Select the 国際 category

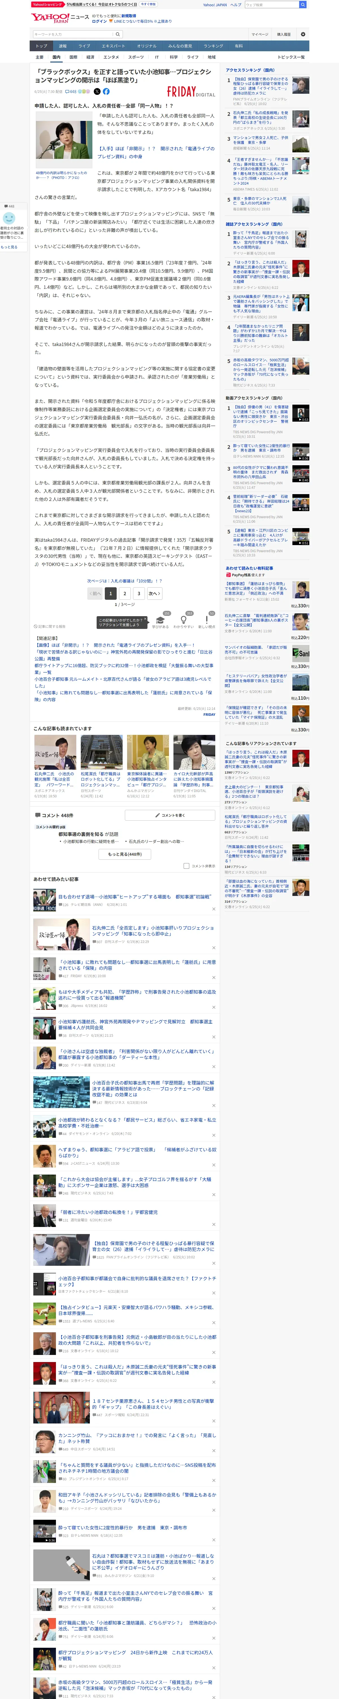(73, 57)
